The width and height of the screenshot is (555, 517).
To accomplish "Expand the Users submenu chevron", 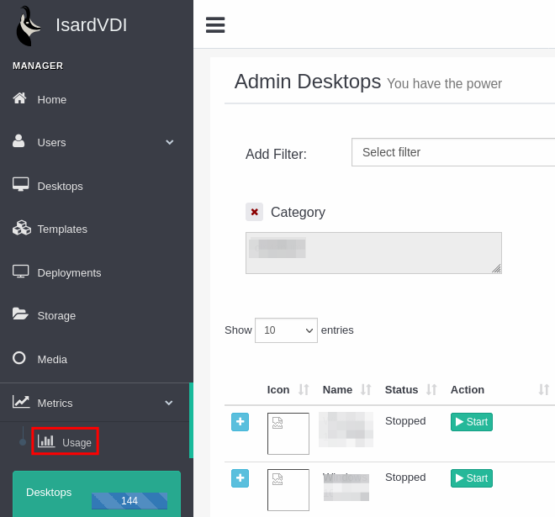I will click(169, 142).
